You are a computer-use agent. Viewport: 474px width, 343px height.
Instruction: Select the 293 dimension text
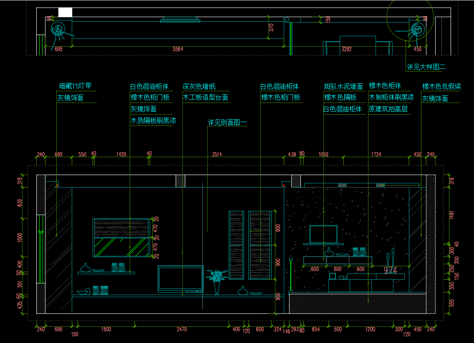295,329
